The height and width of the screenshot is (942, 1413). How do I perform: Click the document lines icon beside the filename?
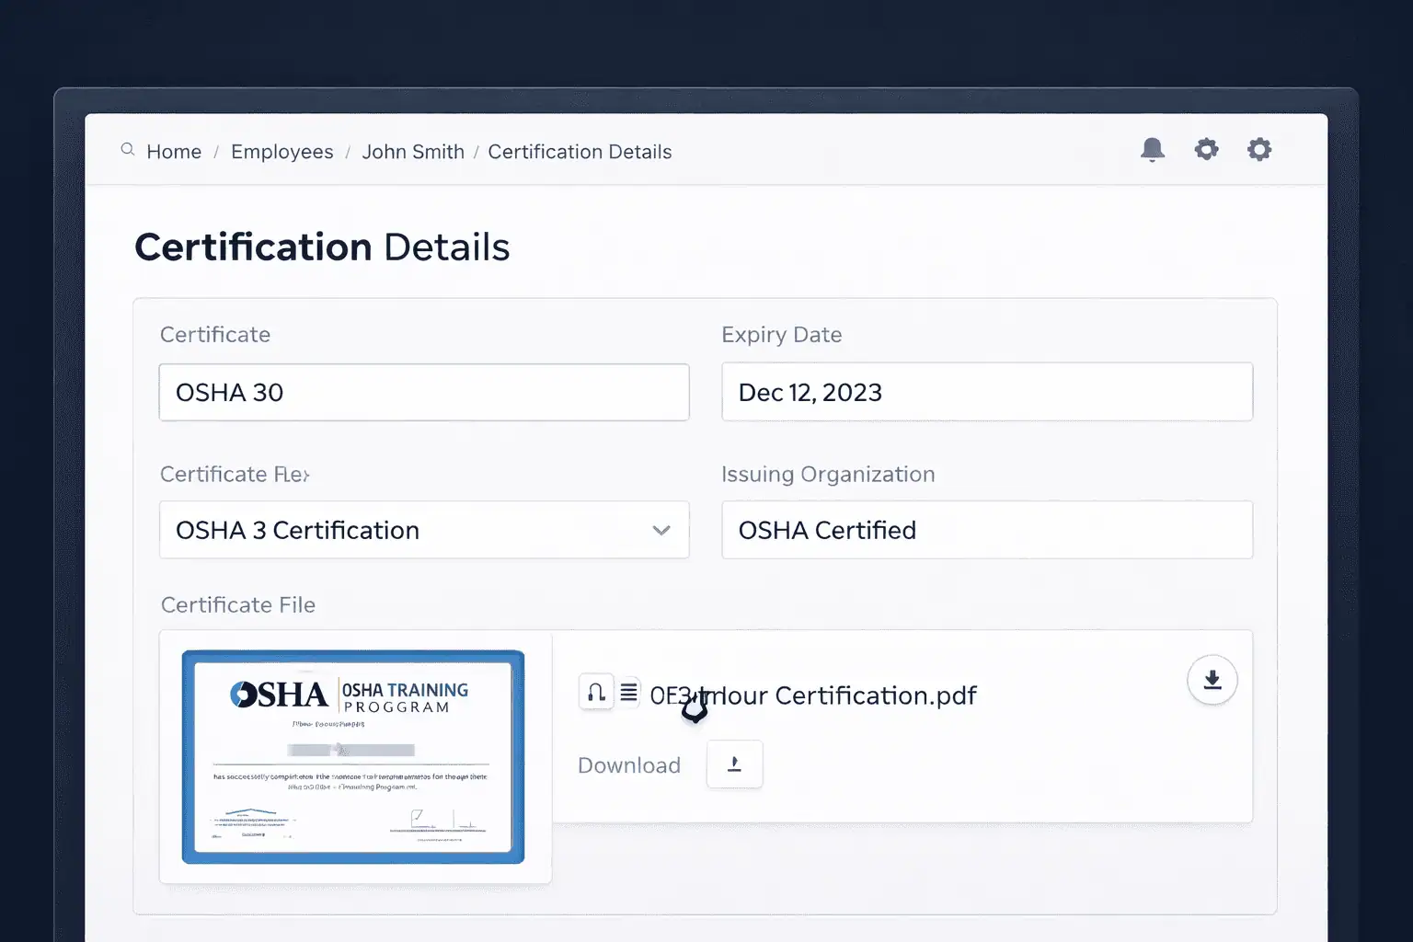coord(628,692)
